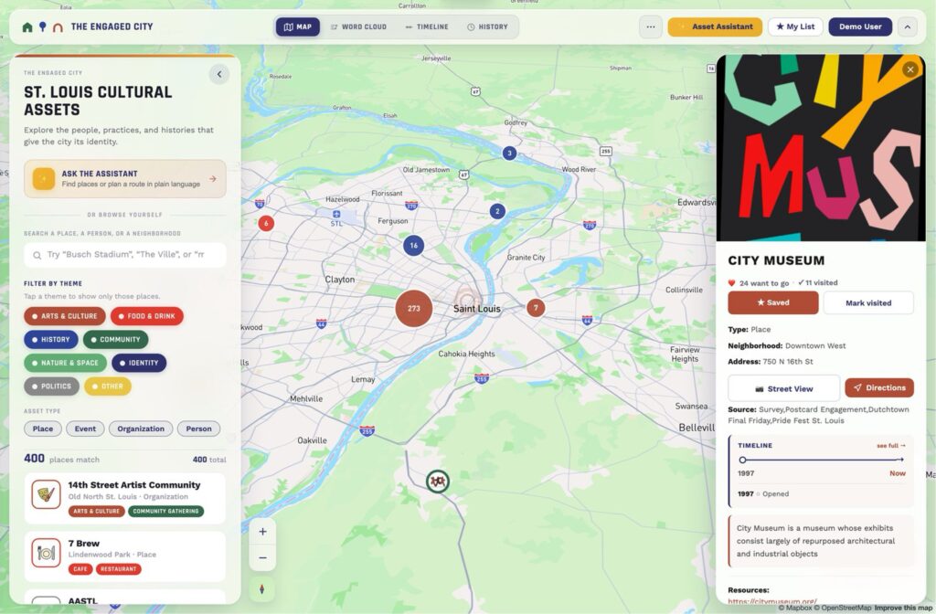Switch to the History tab
The width and height of the screenshot is (936, 614).
coord(488,26)
